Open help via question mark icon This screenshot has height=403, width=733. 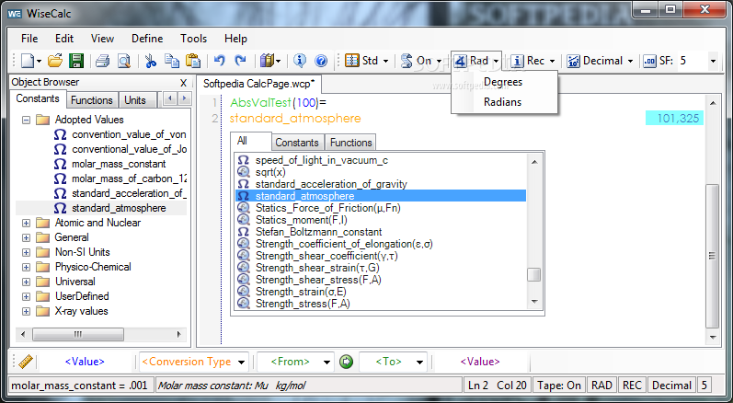[x=321, y=61]
